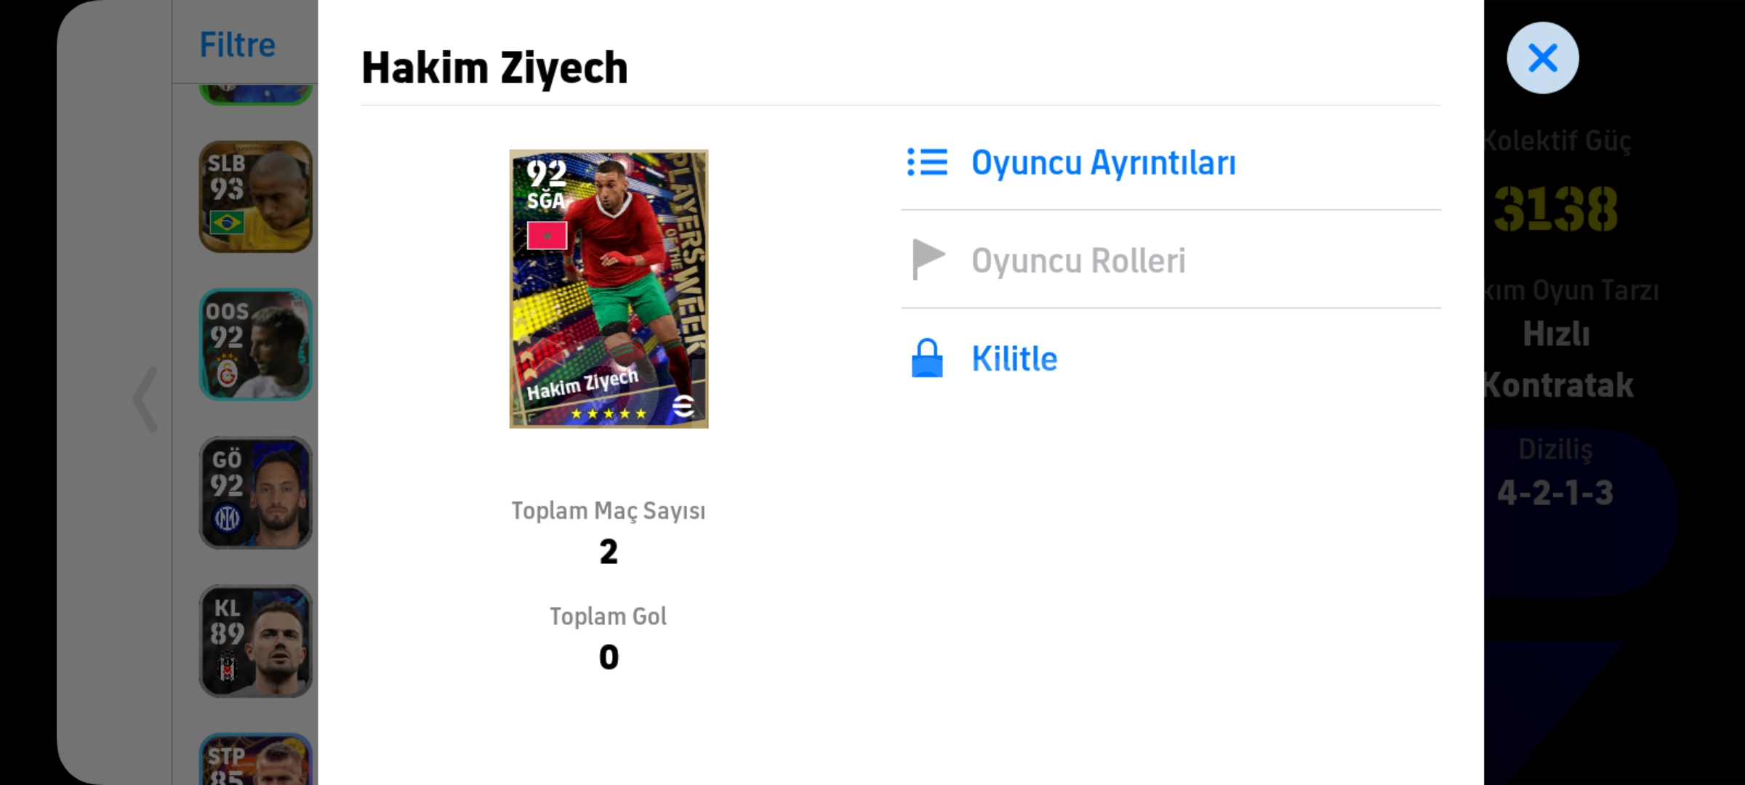
Task: Click the Galatasaray crest on the OOS card
Action: (x=228, y=372)
